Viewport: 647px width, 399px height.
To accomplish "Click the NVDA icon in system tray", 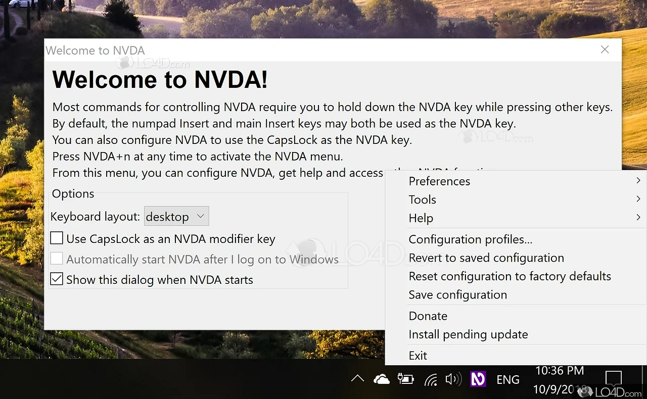I will pos(477,379).
